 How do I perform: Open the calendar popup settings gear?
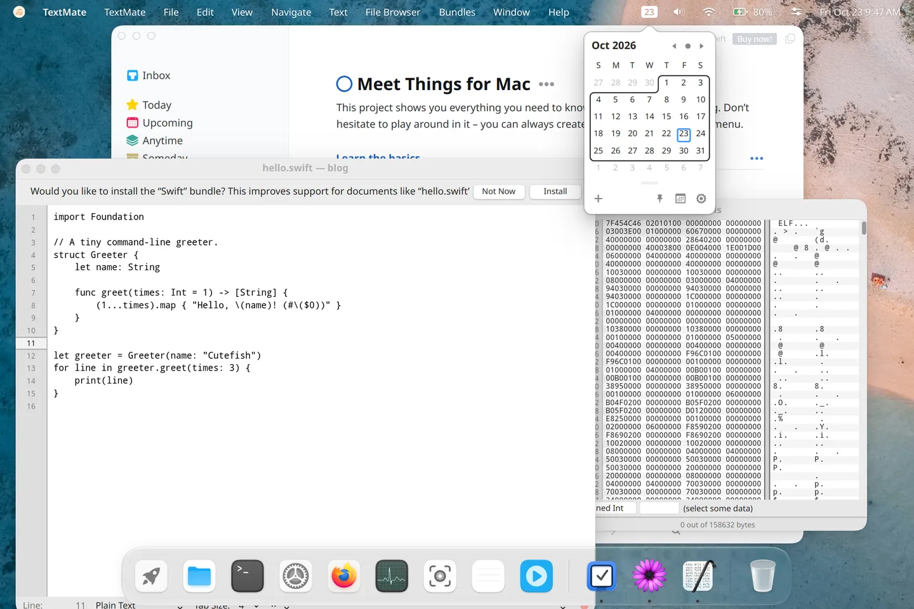pyautogui.click(x=701, y=199)
